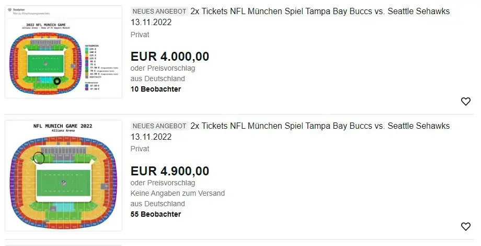Click the NFL logo on second map's field
This screenshot has width=481, height=246.
[x=64, y=184]
